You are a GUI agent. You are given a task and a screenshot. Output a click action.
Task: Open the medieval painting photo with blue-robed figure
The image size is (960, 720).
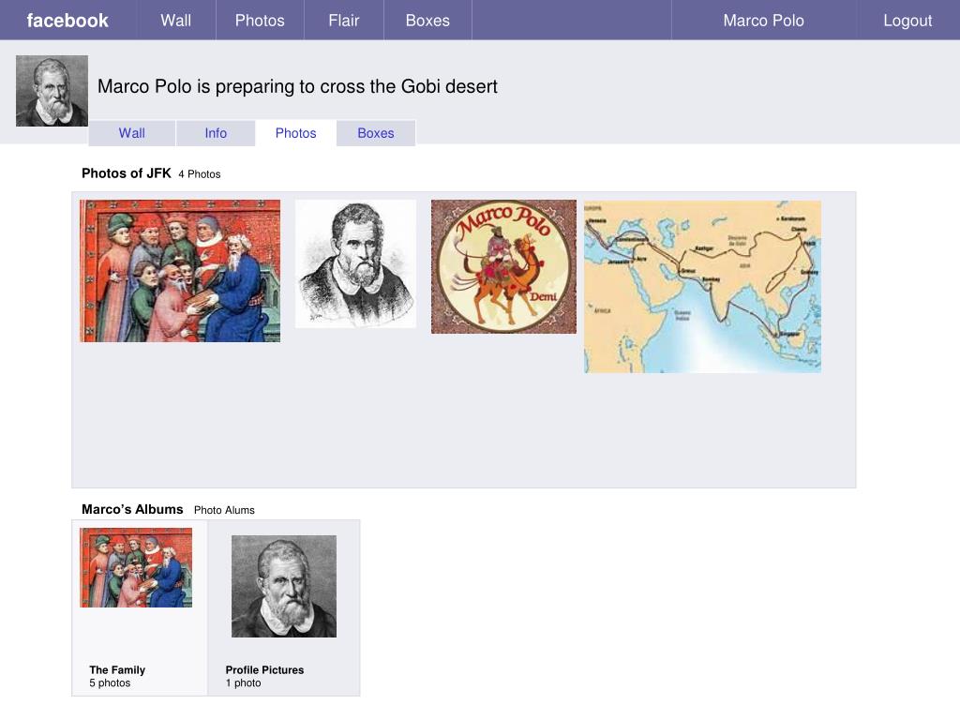click(180, 271)
